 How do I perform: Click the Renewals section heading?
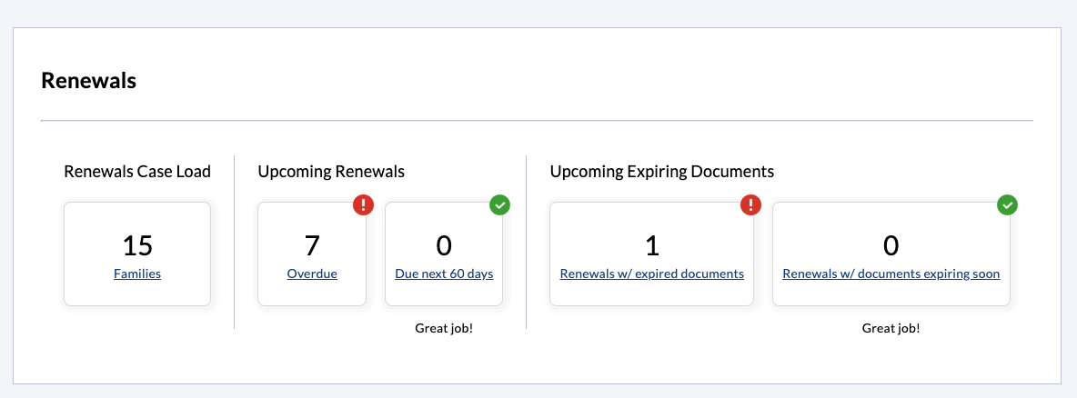click(x=89, y=81)
